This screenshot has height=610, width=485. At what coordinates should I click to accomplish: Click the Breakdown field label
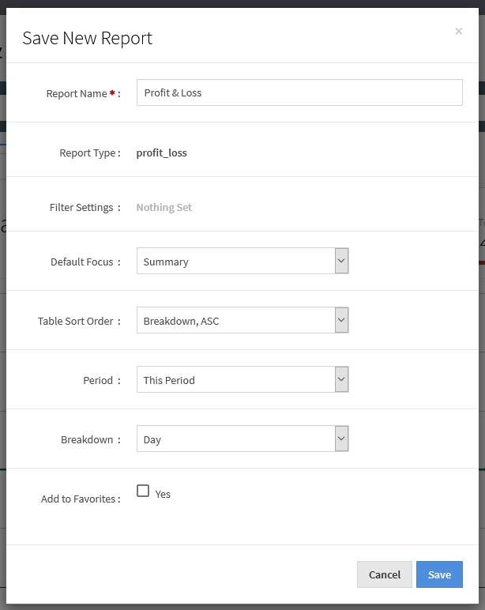[x=87, y=439]
